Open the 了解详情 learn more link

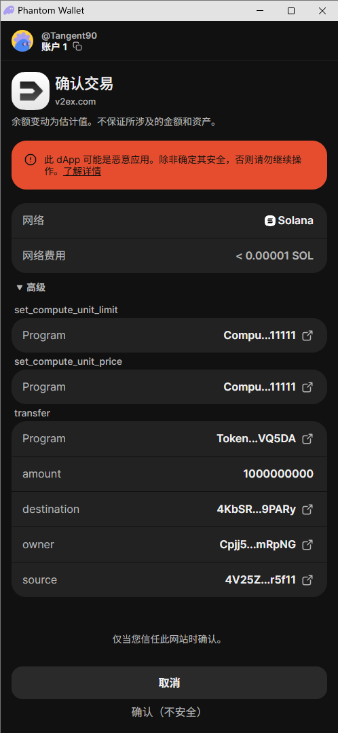(x=82, y=172)
